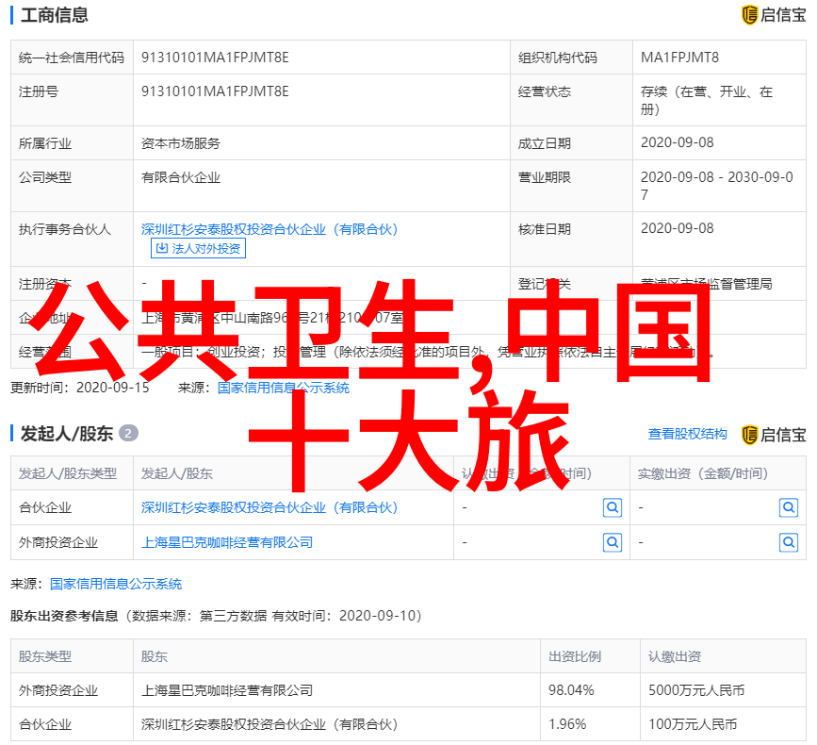The width and height of the screenshot is (817, 745).
Task: Click the 启信宝 logo beside 工商信息
Action: 774,15
